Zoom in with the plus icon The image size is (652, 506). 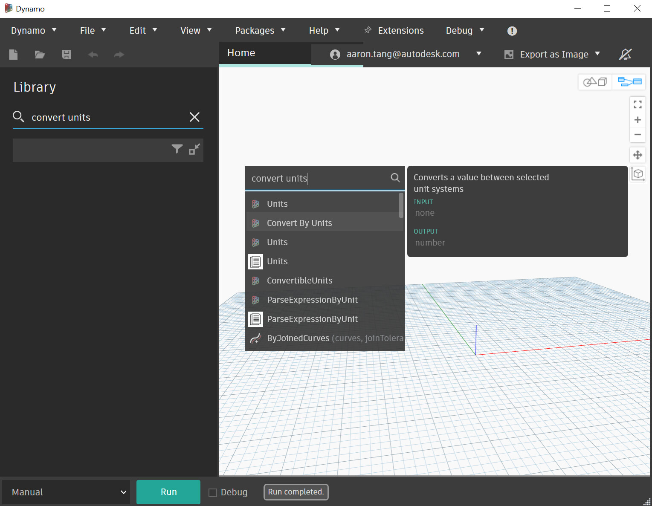click(638, 120)
